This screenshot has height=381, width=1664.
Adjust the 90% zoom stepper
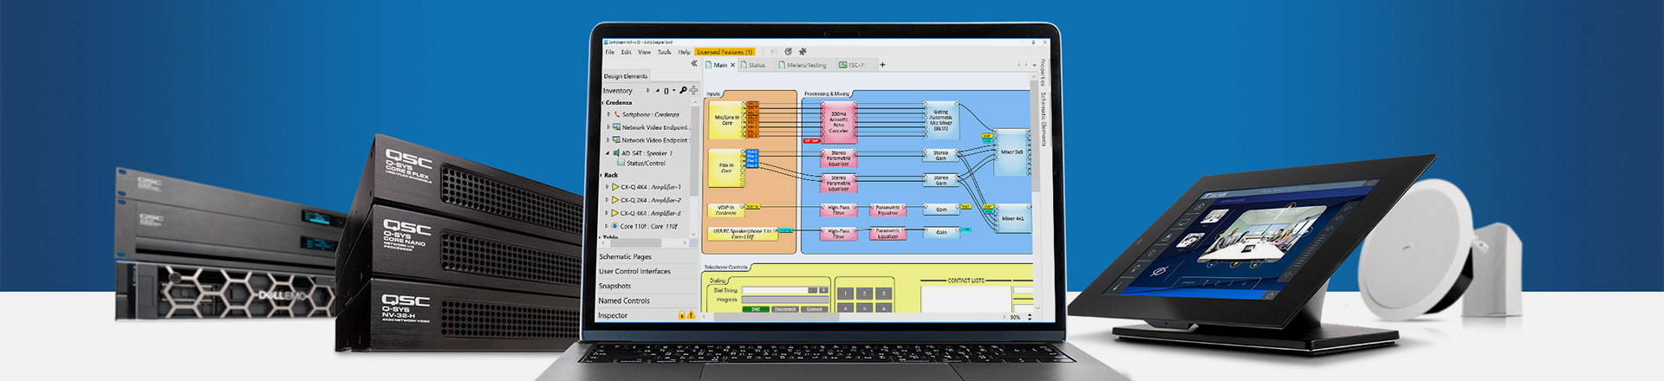click(1030, 317)
